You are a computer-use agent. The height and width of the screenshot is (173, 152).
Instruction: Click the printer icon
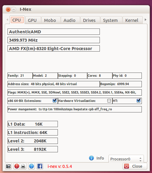tap(23, 166)
